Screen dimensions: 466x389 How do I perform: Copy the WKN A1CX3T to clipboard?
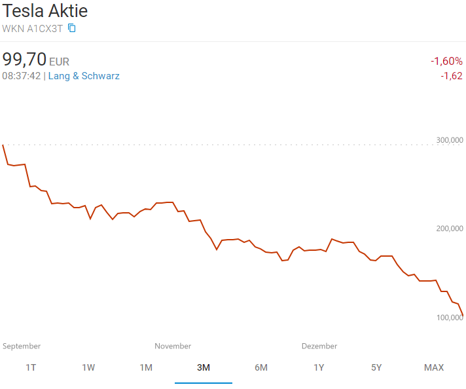[x=72, y=28]
